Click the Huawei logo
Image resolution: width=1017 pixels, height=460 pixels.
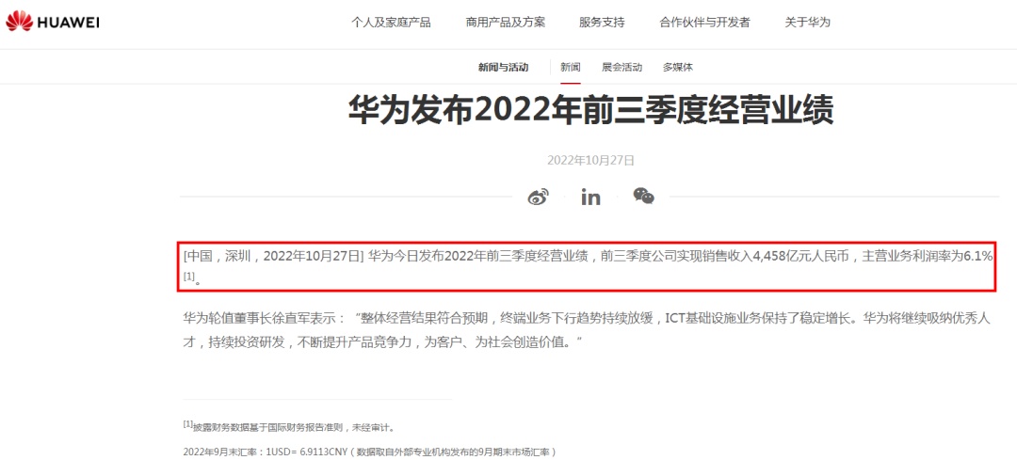coord(53,22)
